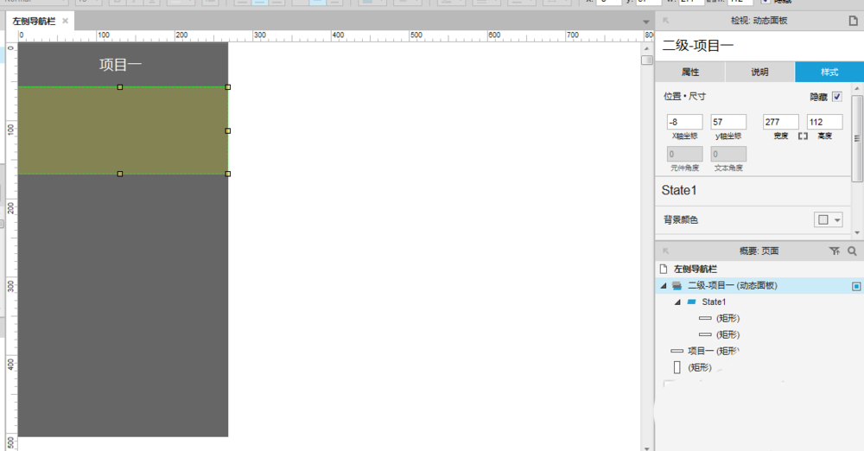Open the page tab list dropdown arrow

click(645, 22)
